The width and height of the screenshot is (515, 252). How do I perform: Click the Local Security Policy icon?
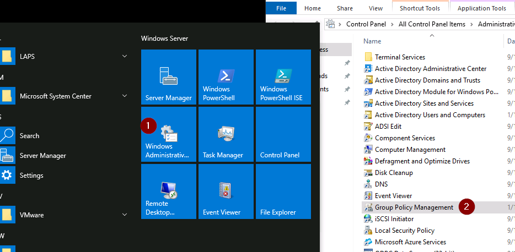(x=368, y=231)
